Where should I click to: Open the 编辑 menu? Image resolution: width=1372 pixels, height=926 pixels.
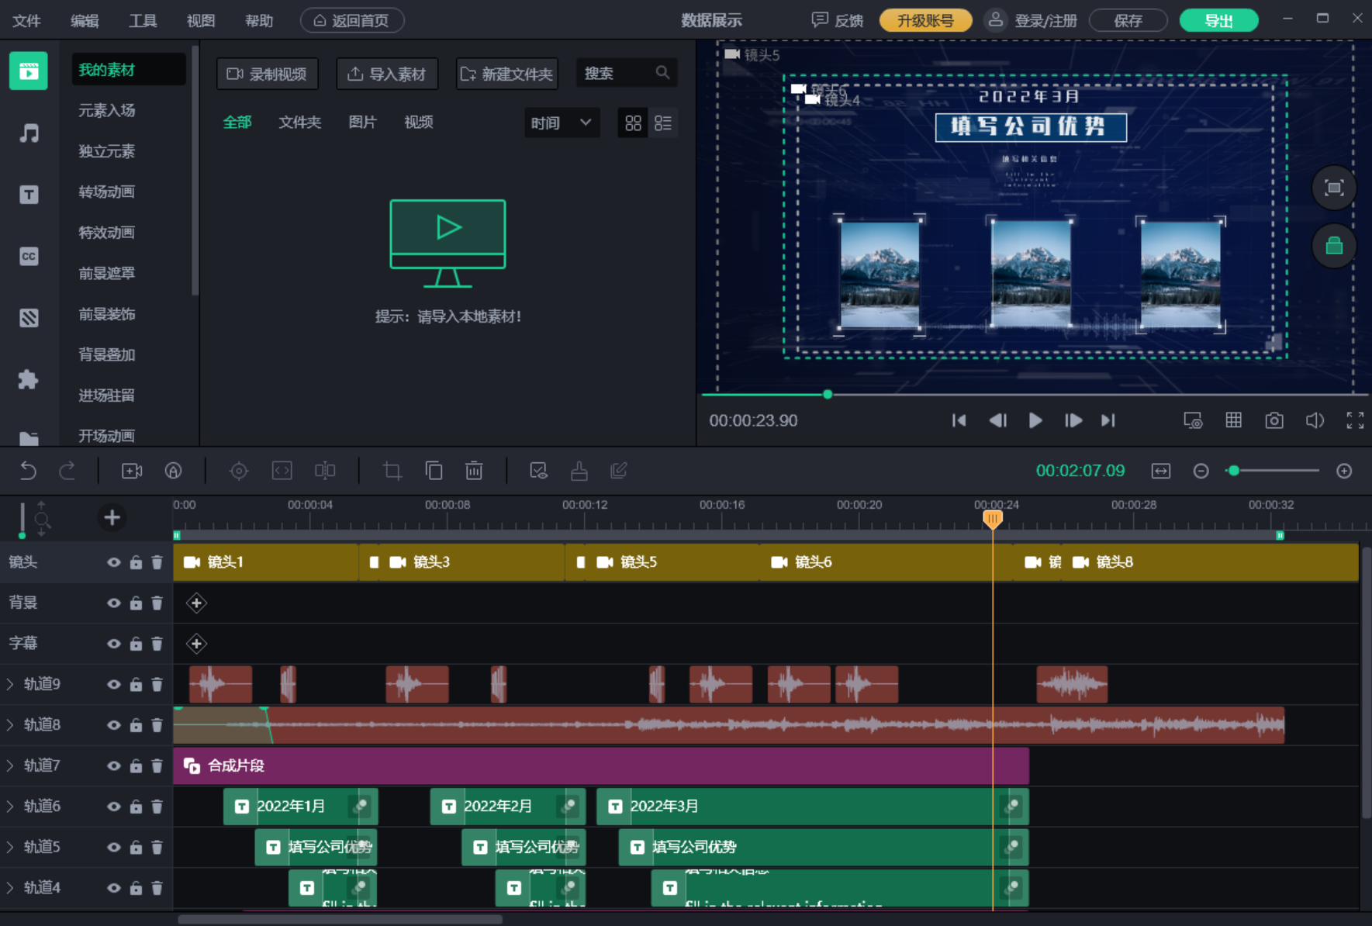pyautogui.click(x=85, y=20)
